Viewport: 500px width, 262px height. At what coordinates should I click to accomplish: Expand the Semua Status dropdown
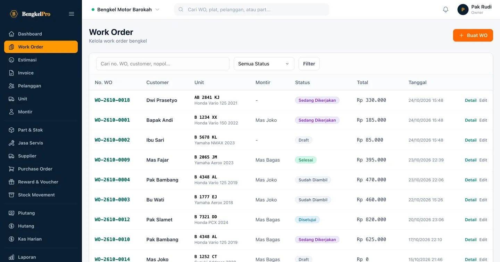click(x=264, y=64)
